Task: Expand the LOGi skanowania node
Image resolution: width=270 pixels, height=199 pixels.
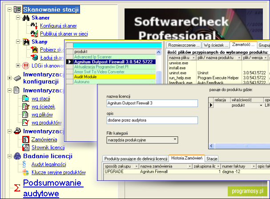Action: tap(18, 66)
